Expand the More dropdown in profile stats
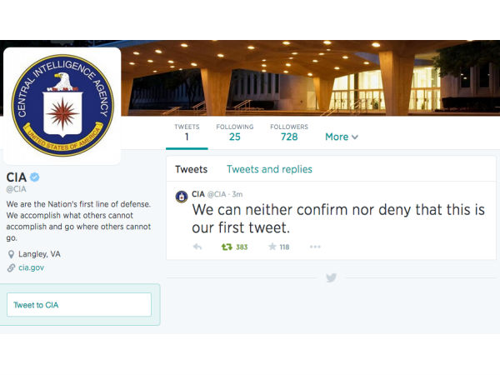This screenshot has width=500, height=375. [x=342, y=137]
